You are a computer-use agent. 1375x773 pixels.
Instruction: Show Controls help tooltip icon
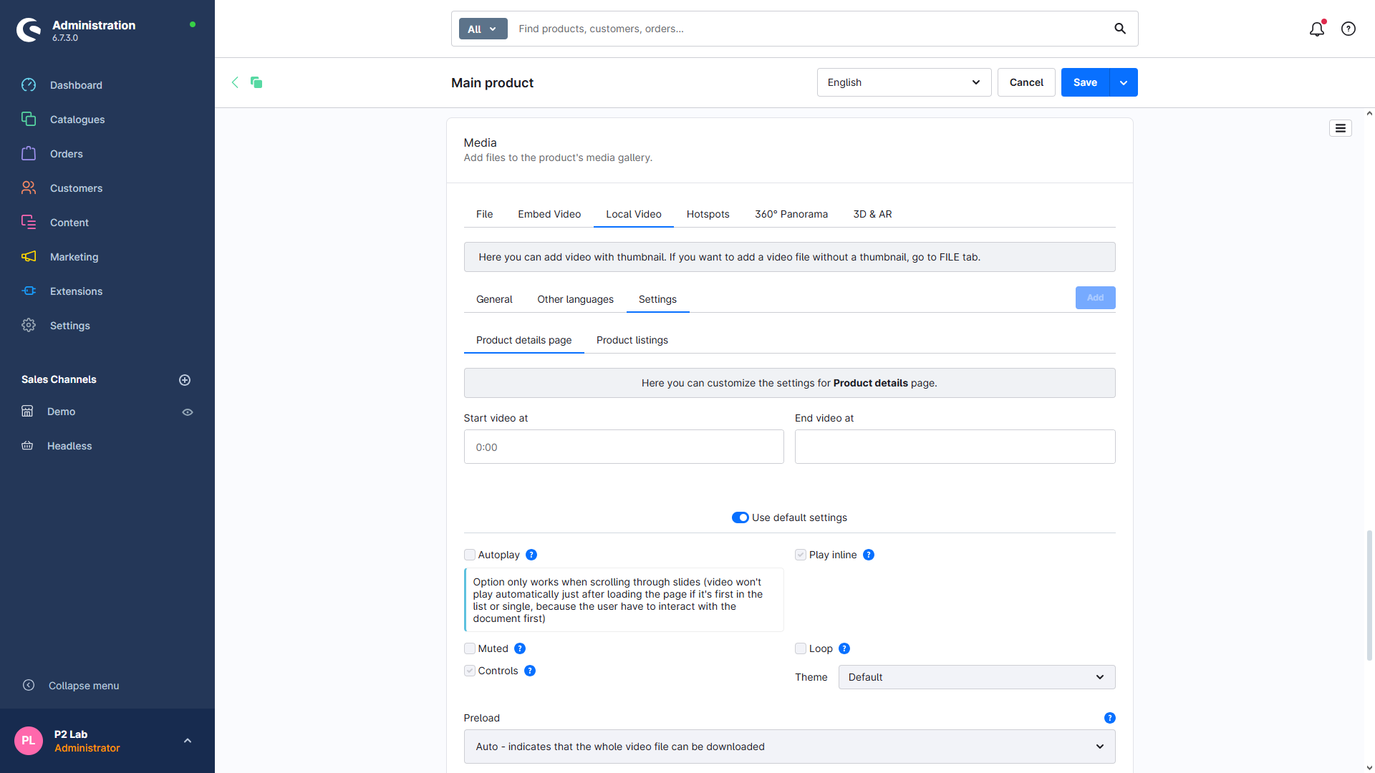tap(530, 671)
